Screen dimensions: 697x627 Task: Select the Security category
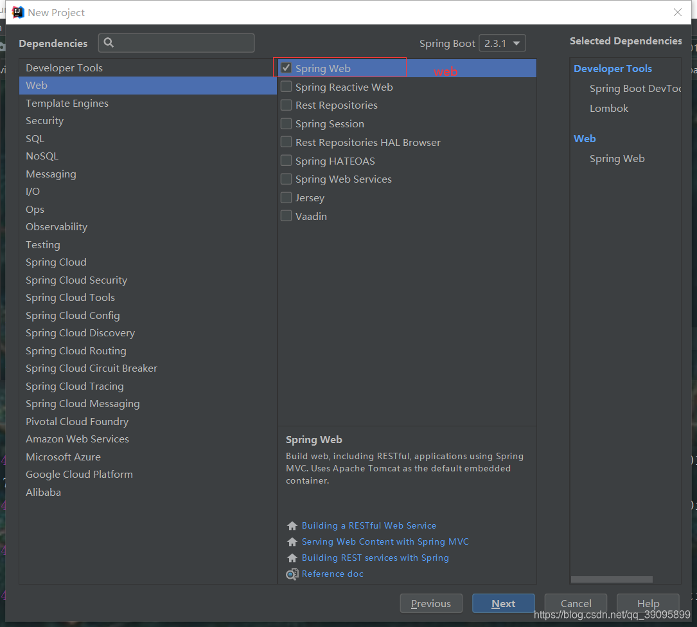[x=44, y=120]
